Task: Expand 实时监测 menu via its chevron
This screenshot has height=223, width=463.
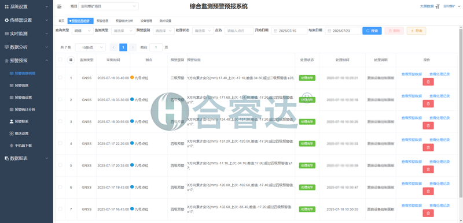Action: tap(47, 34)
